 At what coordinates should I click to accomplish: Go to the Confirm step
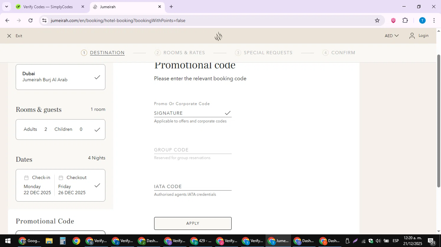tap(339, 53)
